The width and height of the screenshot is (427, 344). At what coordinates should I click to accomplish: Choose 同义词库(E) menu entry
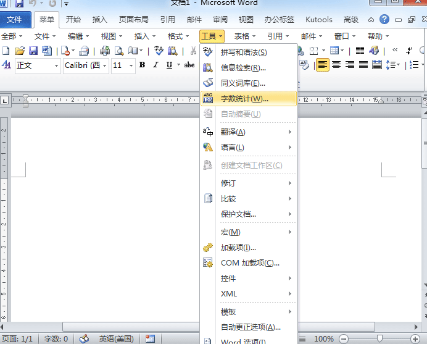(x=249, y=83)
